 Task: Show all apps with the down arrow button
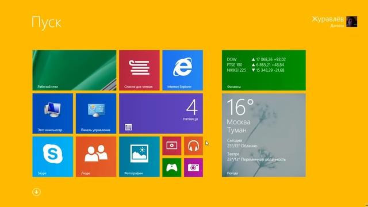click(x=36, y=192)
